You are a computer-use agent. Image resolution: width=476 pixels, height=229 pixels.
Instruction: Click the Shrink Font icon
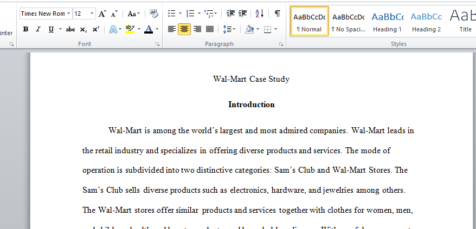(114, 14)
